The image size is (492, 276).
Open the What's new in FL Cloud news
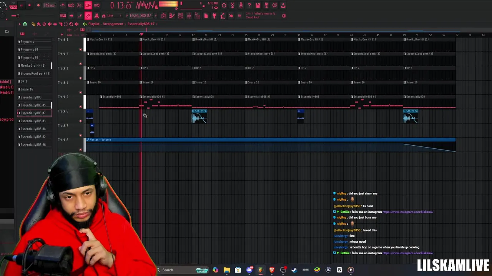pyautogui.click(x=261, y=15)
